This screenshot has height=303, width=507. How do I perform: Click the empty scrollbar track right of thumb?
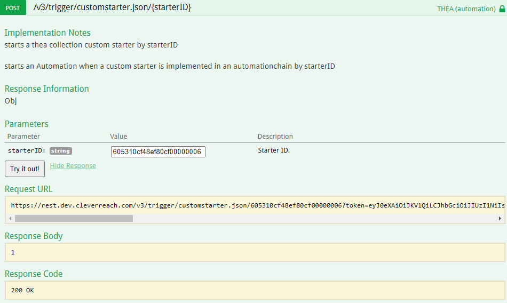pyautogui.click(x=315, y=218)
